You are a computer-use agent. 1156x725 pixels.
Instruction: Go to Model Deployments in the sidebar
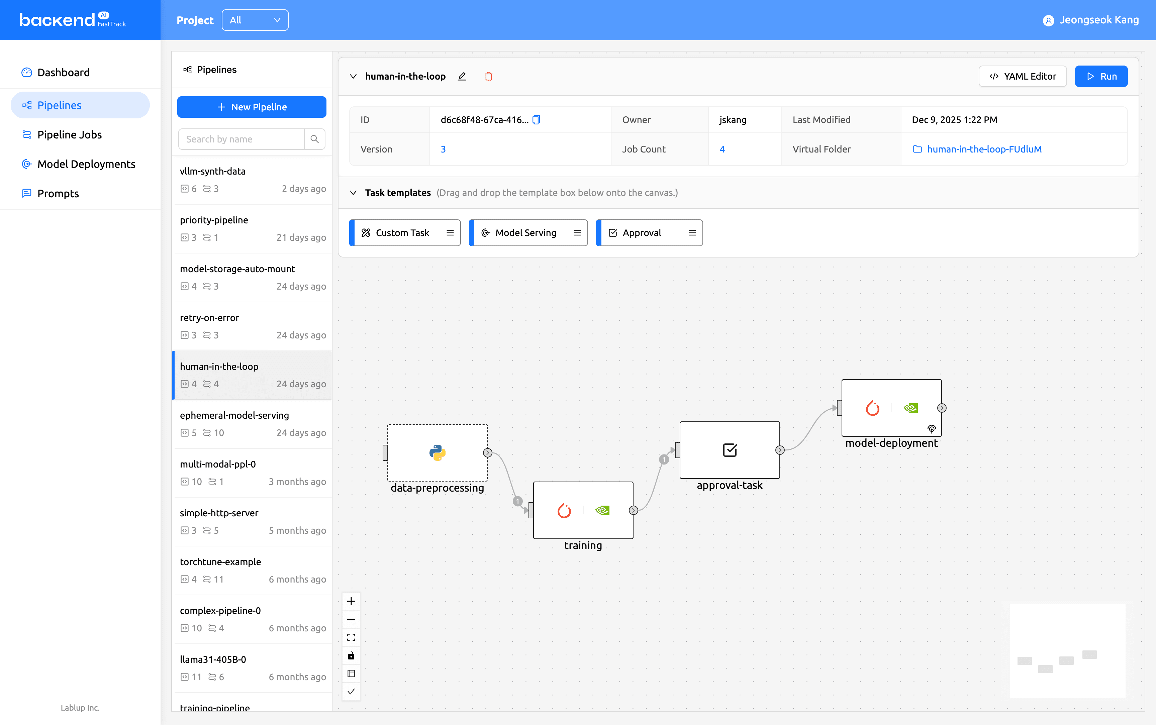click(x=86, y=164)
